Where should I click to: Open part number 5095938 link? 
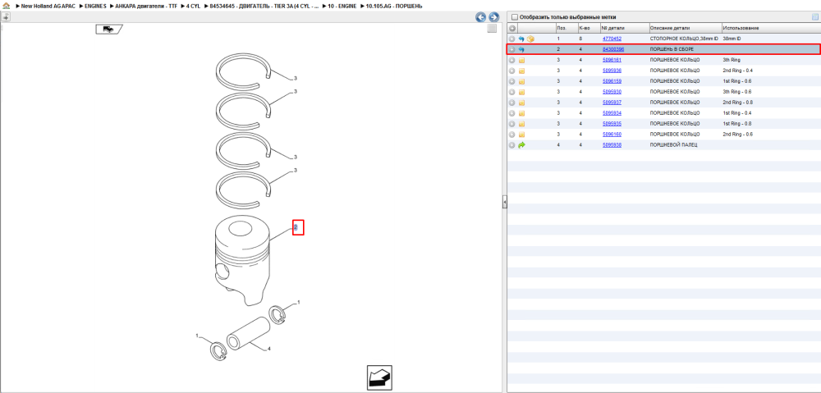(612, 145)
